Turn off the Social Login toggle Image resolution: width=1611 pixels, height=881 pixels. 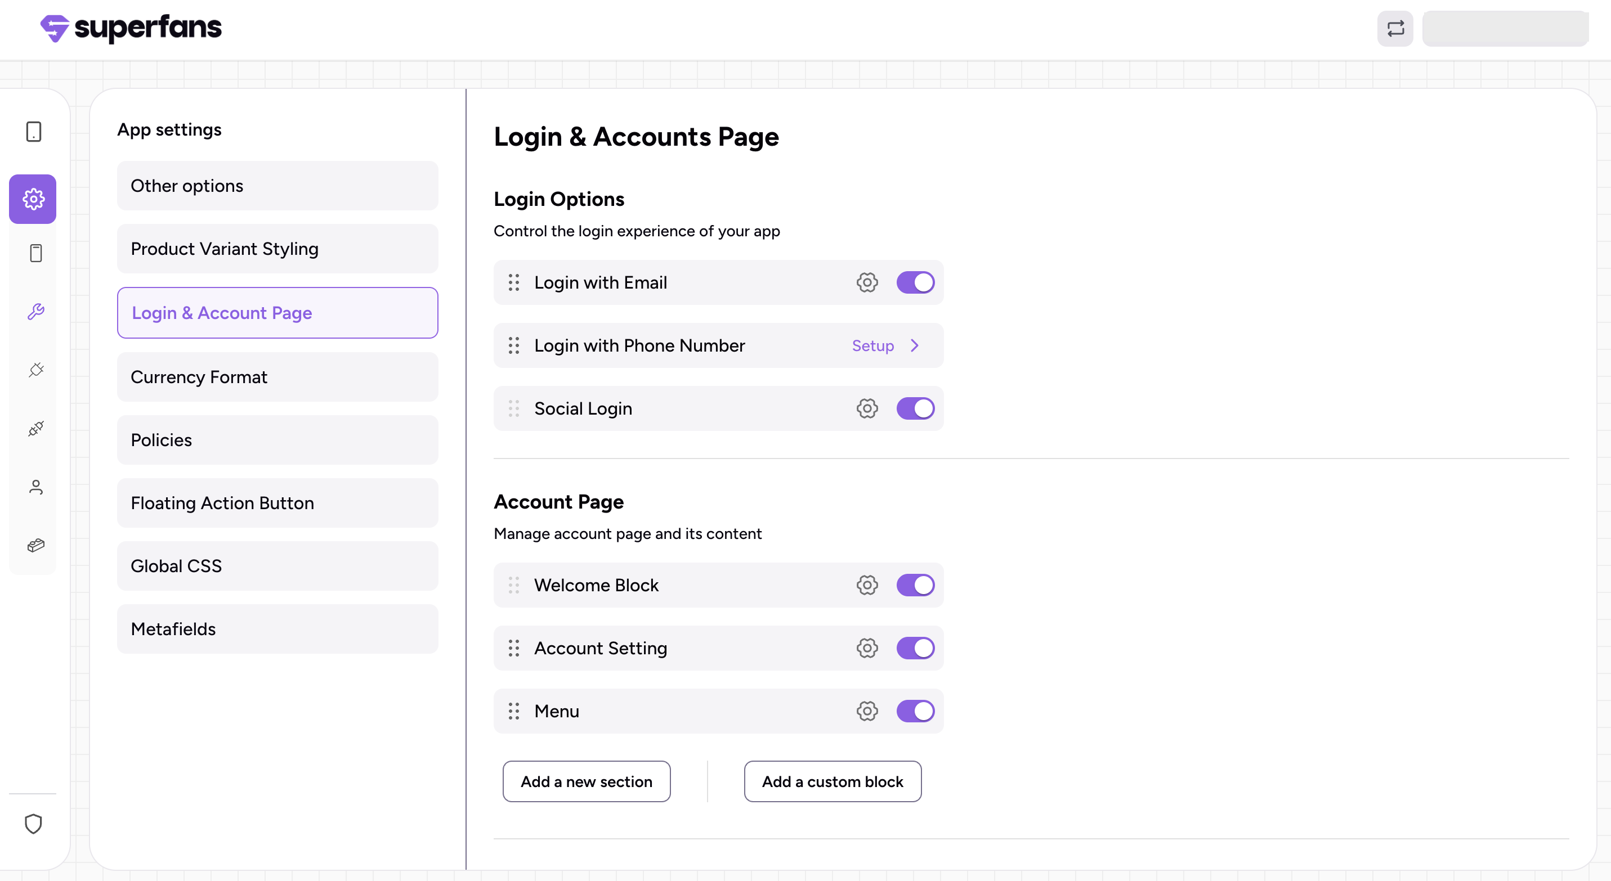point(915,408)
